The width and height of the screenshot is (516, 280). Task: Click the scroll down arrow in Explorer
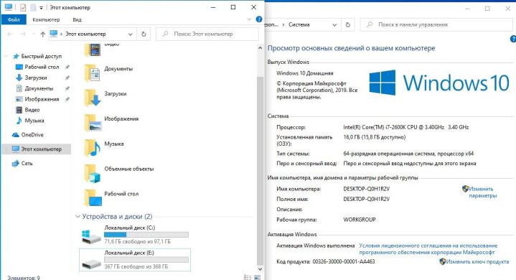point(260,269)
